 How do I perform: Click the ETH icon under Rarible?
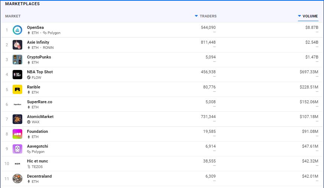29,93
